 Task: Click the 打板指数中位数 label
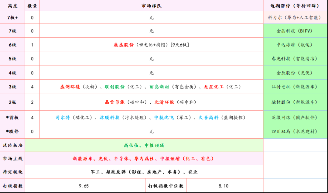[166, 186]
